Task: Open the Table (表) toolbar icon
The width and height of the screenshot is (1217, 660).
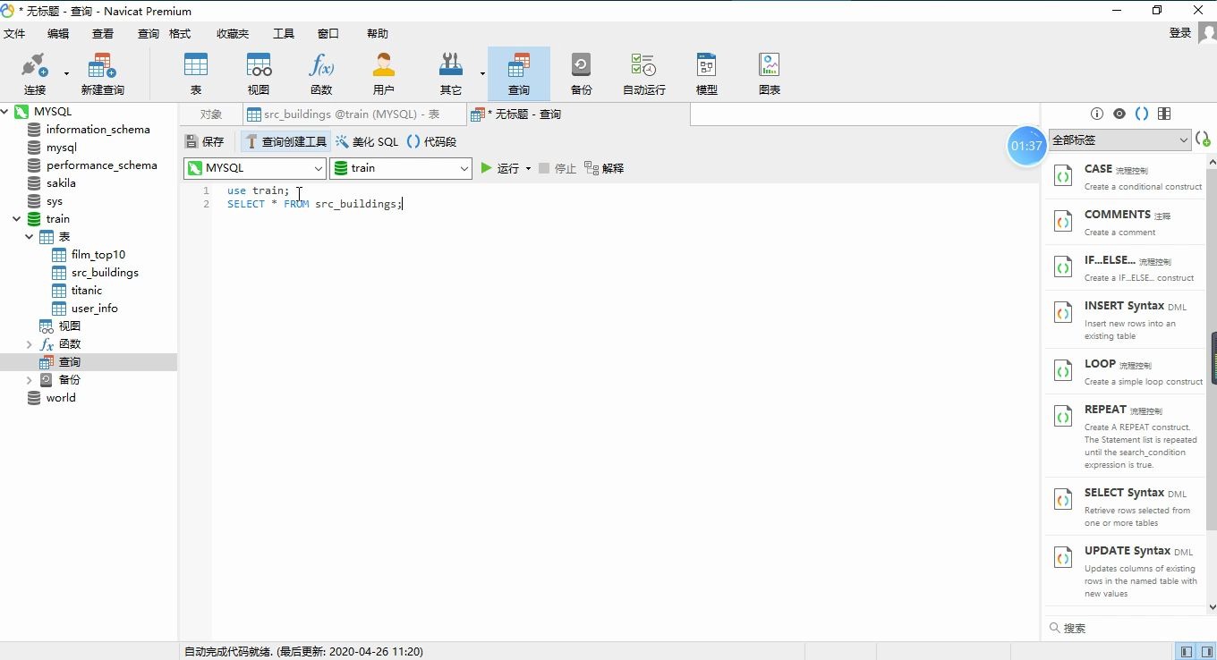Action: click(196, 74)
